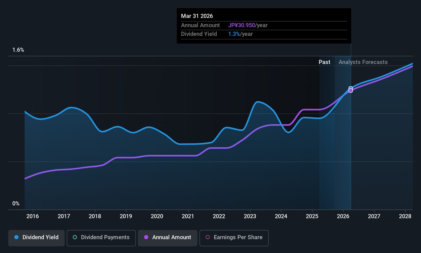421x253 pixels.
Task: Toggle the Dividend Yield series button
Action: point(36,238)
